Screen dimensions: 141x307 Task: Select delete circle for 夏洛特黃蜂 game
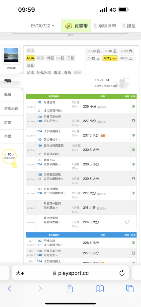coord(127,222)
